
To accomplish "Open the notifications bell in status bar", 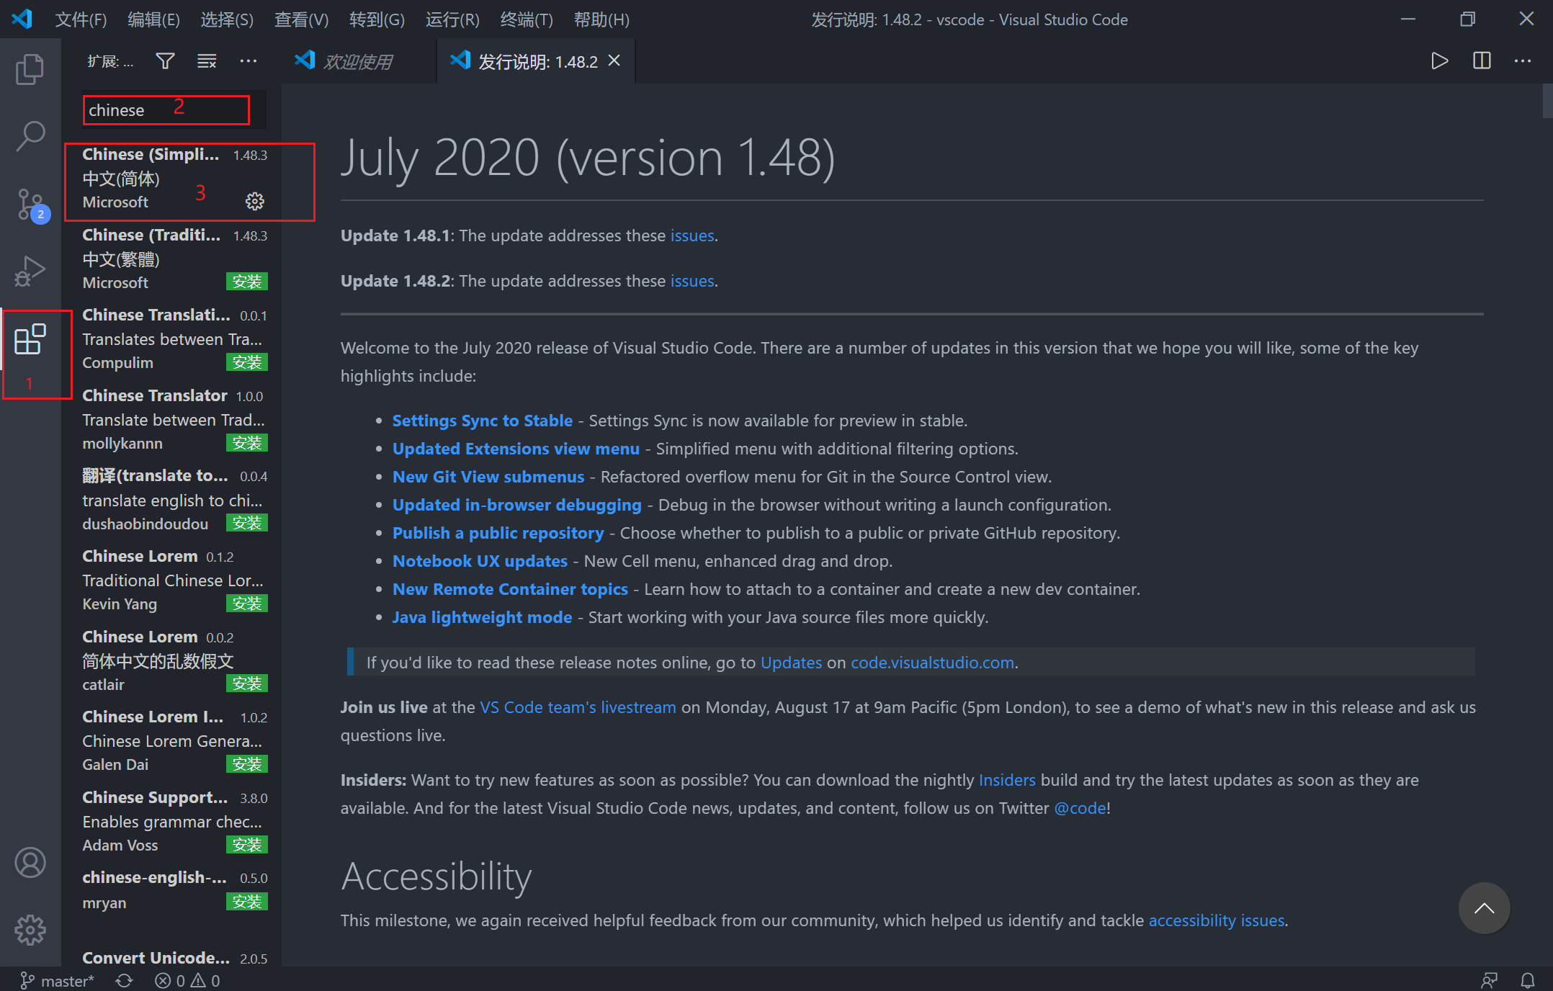I will click(x=1527, y=980).
